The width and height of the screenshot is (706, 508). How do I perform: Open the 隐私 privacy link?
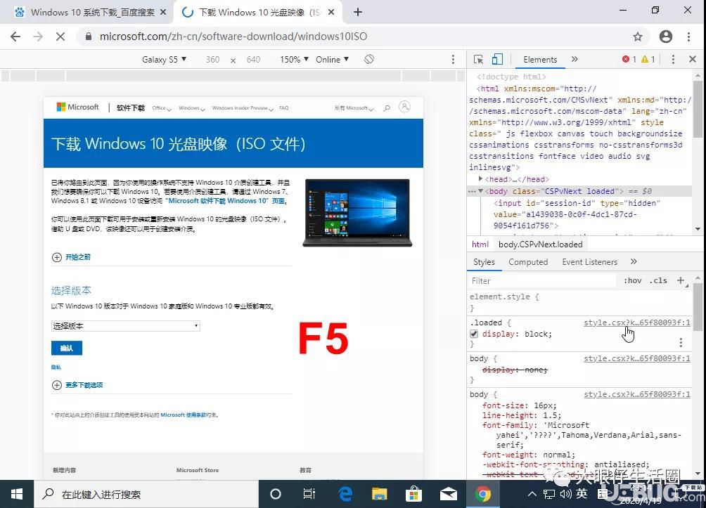[56, 367]
